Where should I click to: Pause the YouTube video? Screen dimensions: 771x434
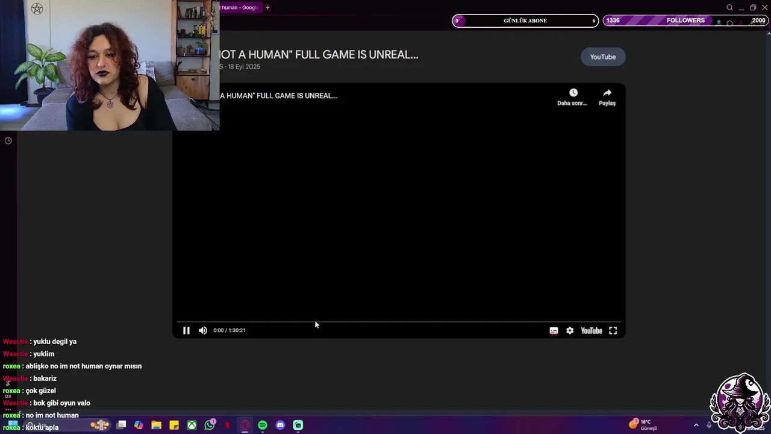point(186,330)
